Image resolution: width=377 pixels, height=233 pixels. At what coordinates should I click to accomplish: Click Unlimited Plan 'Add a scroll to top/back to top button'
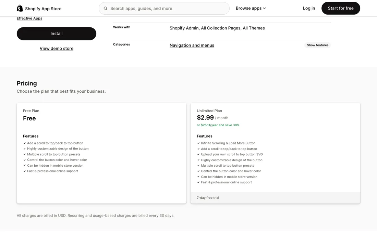pos(229,149)
